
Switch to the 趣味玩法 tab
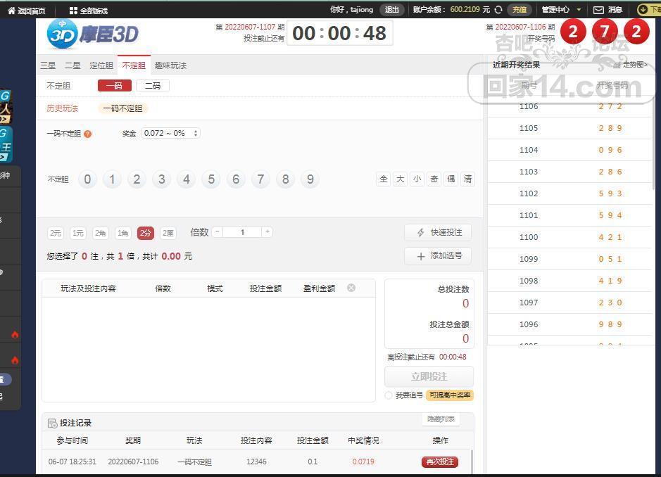coord(170,65)
